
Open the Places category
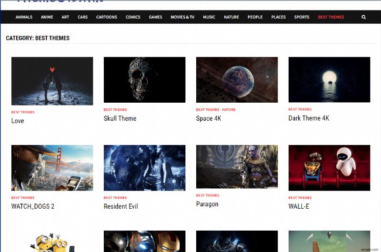click(x=279, y=17)
